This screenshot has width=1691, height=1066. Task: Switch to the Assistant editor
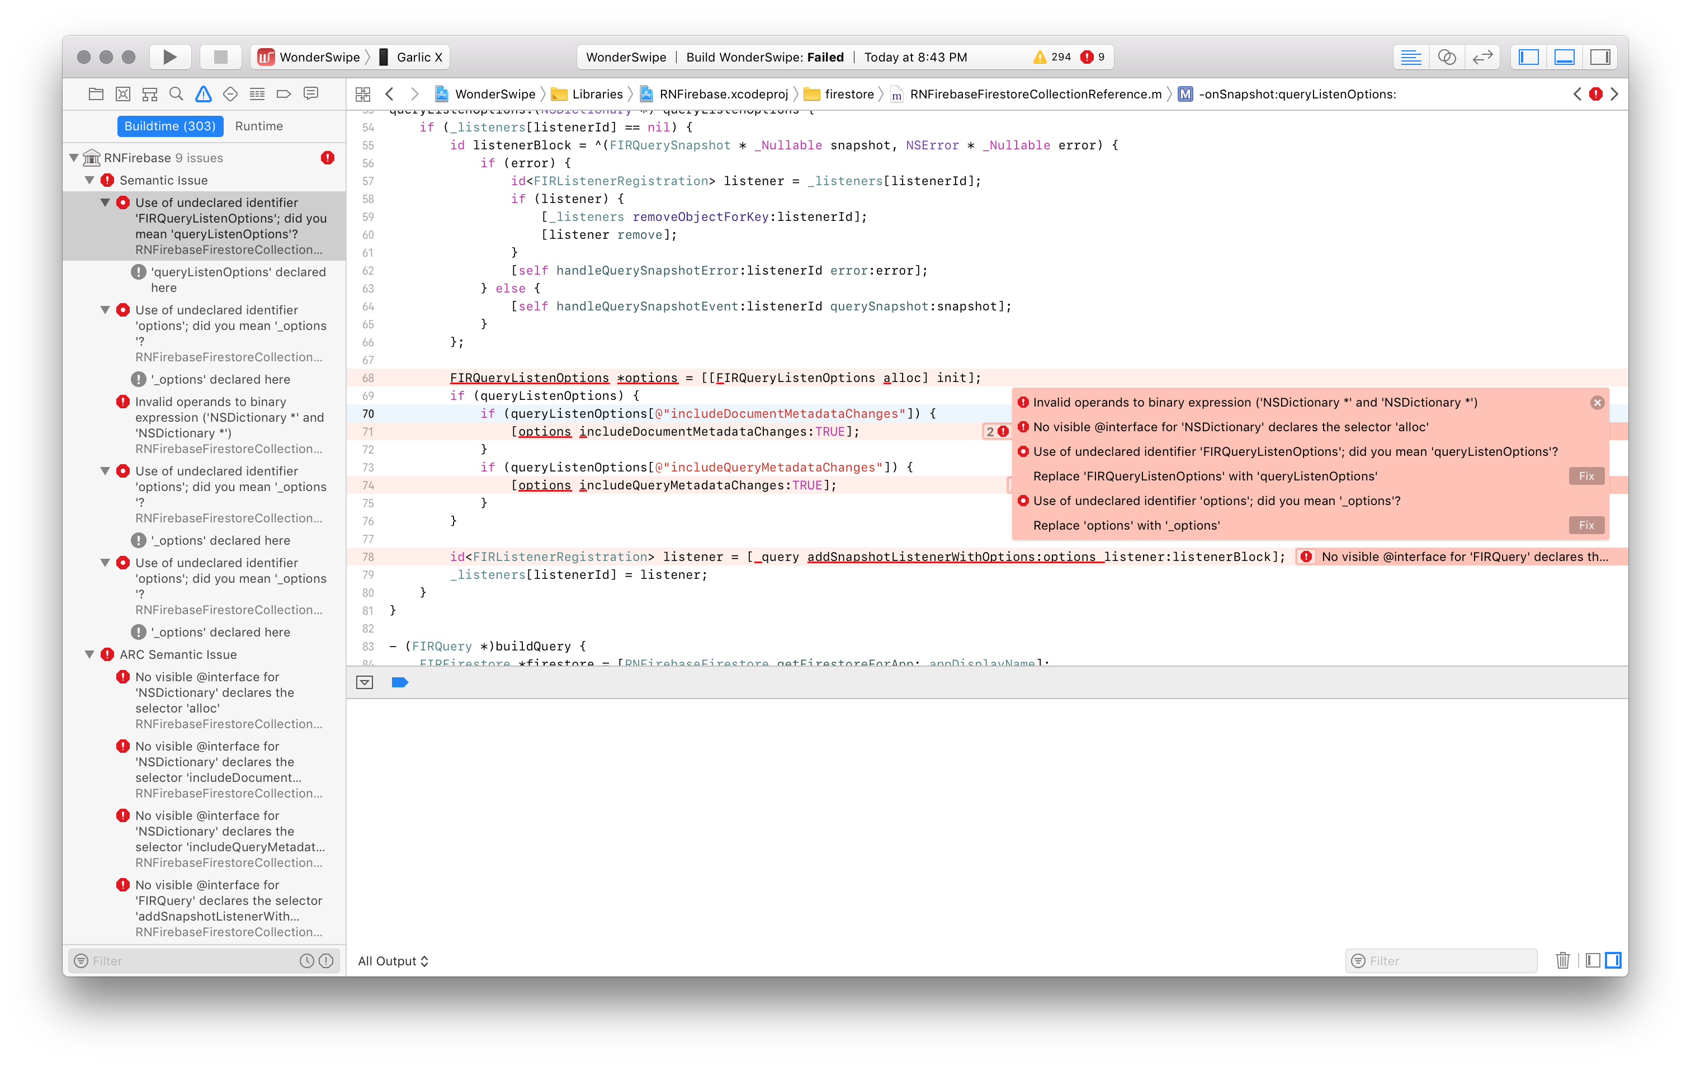pos(1448,57)
